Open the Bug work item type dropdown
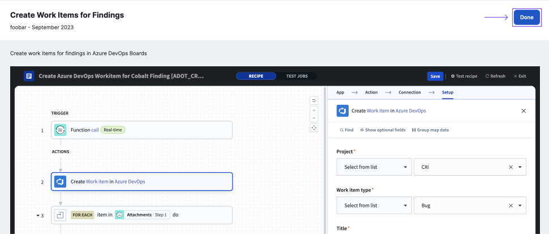Screen dimensions: 549x234 point(470,205)
